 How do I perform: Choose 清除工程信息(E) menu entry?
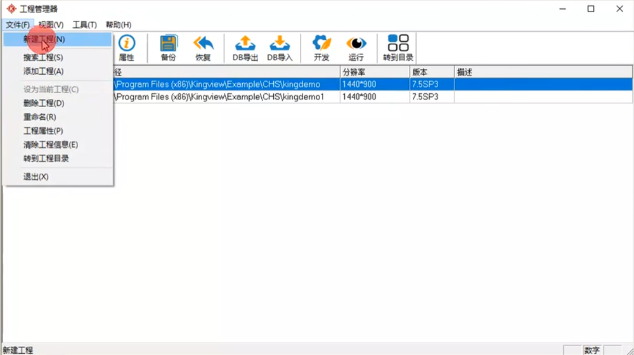click(58, 145)
